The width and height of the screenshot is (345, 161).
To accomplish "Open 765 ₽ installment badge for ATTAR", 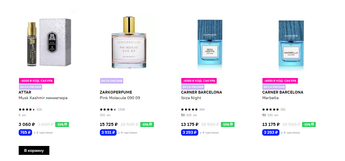I will [x=25, y=132].
